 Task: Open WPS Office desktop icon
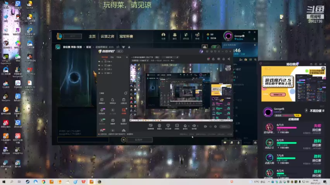coord(30,71)
